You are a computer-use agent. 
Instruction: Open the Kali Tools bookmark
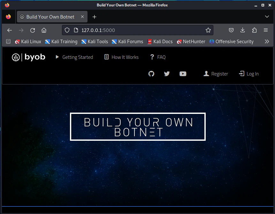[x=95, y=42]
